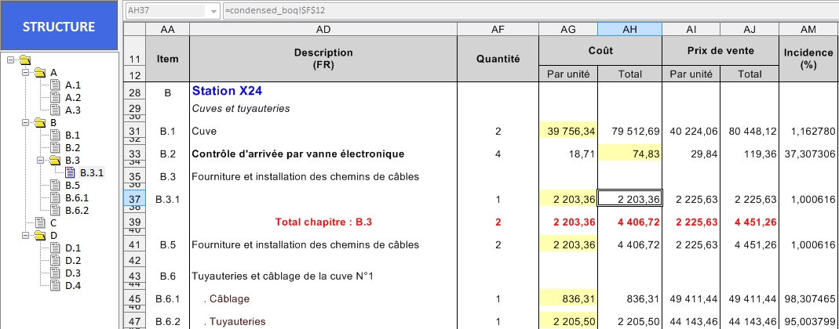Screen dimensions: 839x329
Task: Collapse the root folder in the tree
Action: (11, 60)
